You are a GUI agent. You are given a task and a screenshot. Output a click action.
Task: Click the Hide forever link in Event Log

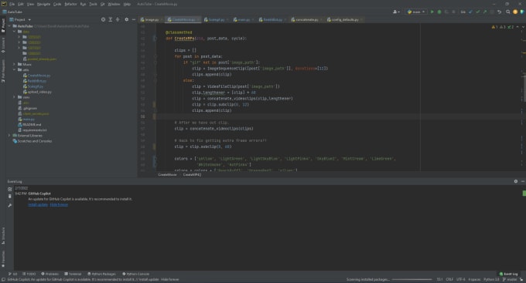tap(59, 204)
